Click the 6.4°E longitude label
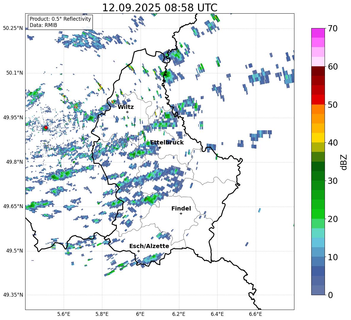 coord(217,314)
